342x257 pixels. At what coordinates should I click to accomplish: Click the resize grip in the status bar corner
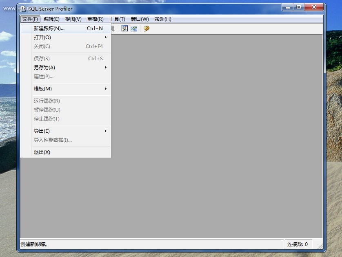[x=320, y=246]
